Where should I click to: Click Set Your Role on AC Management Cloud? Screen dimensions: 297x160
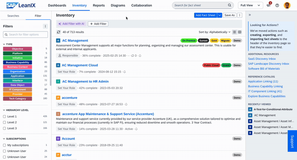point(66,72)
